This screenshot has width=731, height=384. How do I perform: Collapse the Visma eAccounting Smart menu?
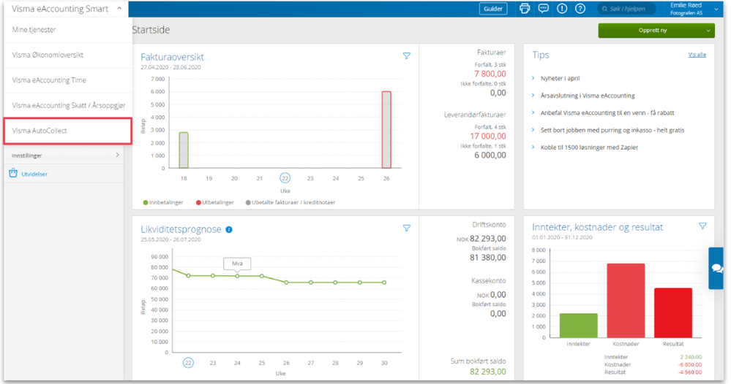click(119, 9)
